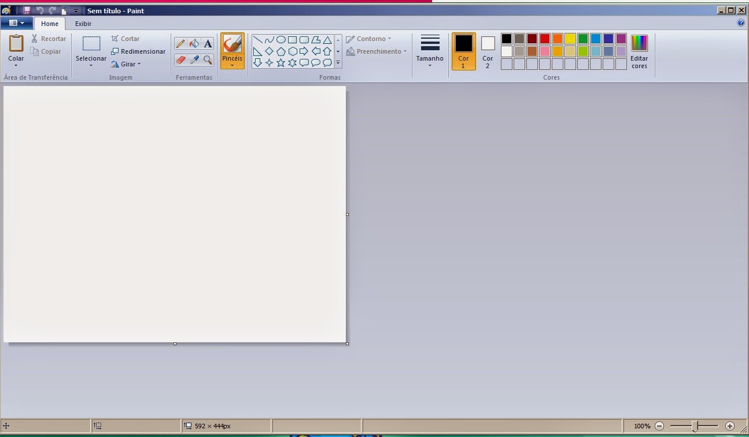749x437 pixels.
Task: Select the color picker (eyedropper) tool
Action: pos(194,60)
